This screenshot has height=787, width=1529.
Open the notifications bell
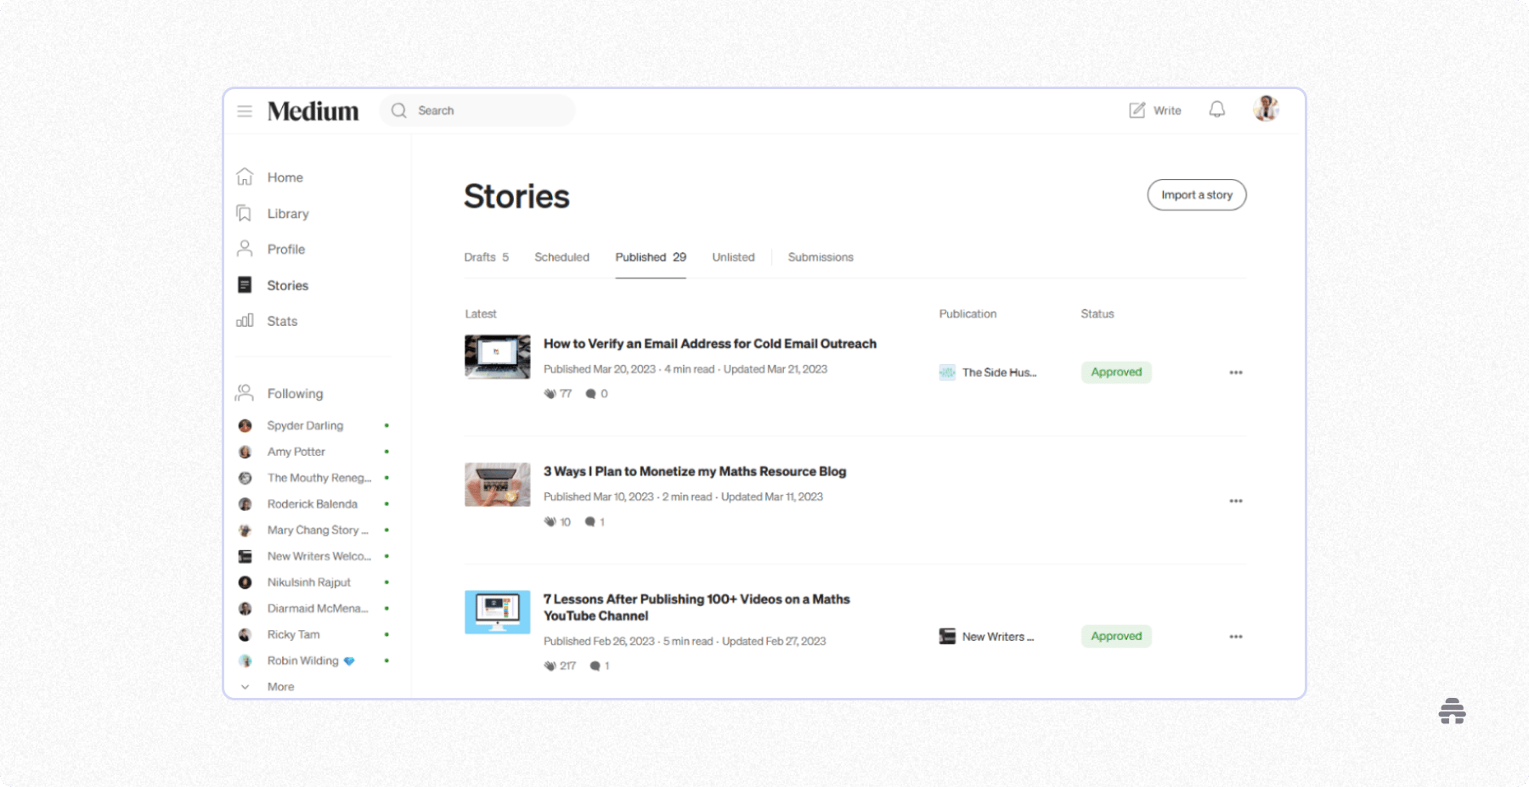tap(1216, 110)
